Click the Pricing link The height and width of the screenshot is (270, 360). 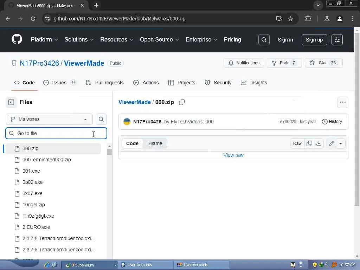pyautogui.click(x=232, y=39)
